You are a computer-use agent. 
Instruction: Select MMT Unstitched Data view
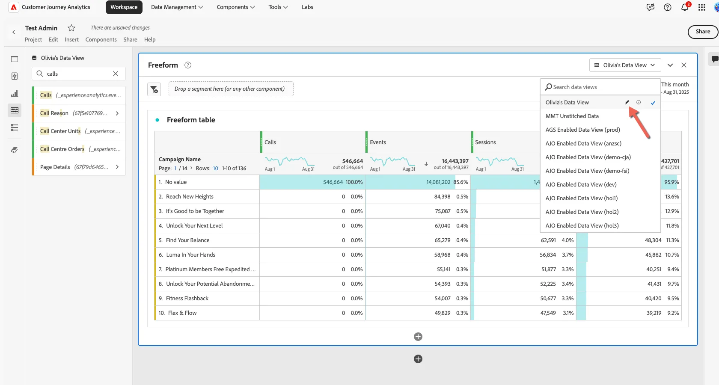click(x=600, y=116)
